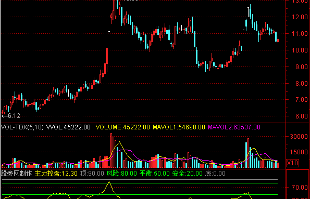Viewport: 310px width, 199px height.
Task: Click the 平衡:50.00 readout
Action: (155, 174)
